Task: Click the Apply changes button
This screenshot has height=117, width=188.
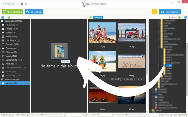Action: coord(12,12)
